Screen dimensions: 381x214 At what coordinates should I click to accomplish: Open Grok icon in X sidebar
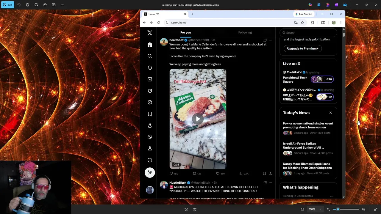click(150, 91)
